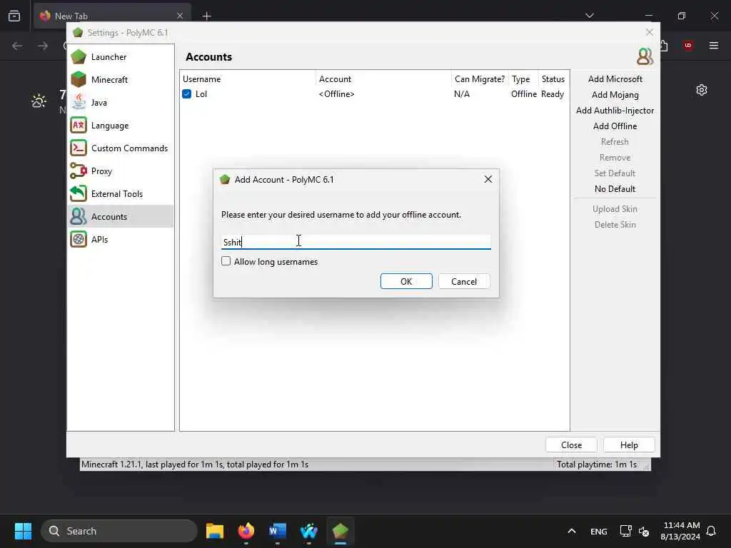
Task: Open the notifications bell in system tray
Action: pyautogui.click(x=711, y=531)
